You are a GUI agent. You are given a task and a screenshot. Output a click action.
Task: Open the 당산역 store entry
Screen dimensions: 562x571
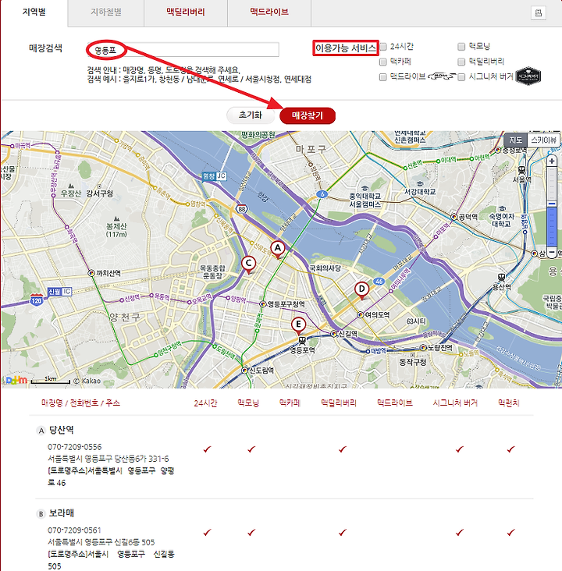(x=62, y=430)
